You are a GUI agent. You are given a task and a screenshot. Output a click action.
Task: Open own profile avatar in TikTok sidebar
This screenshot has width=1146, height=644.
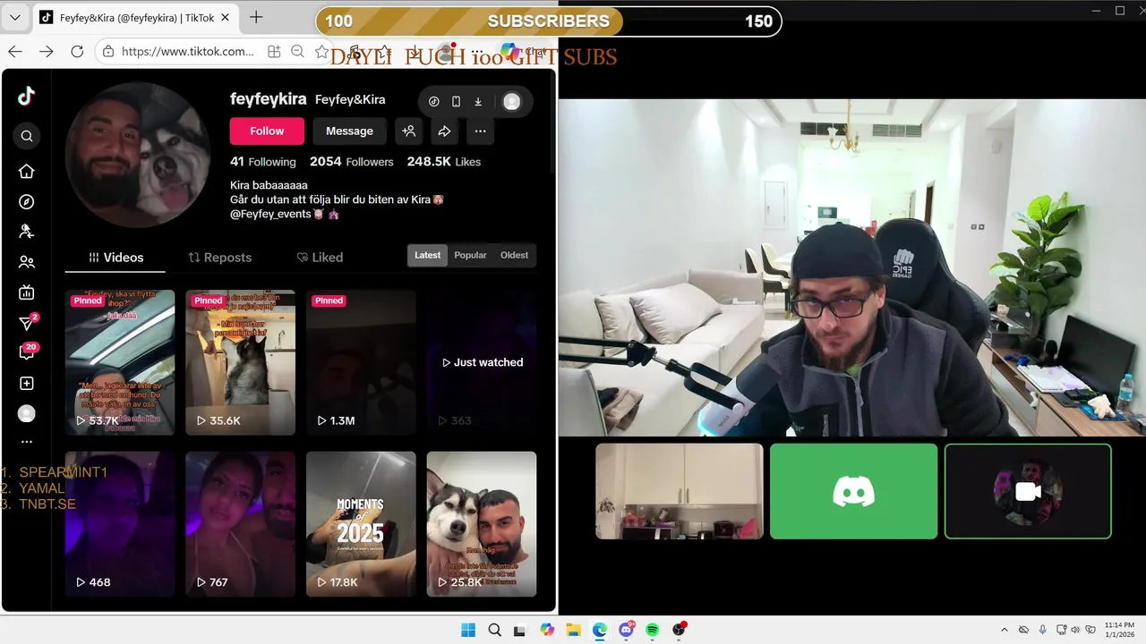point(27,413)
